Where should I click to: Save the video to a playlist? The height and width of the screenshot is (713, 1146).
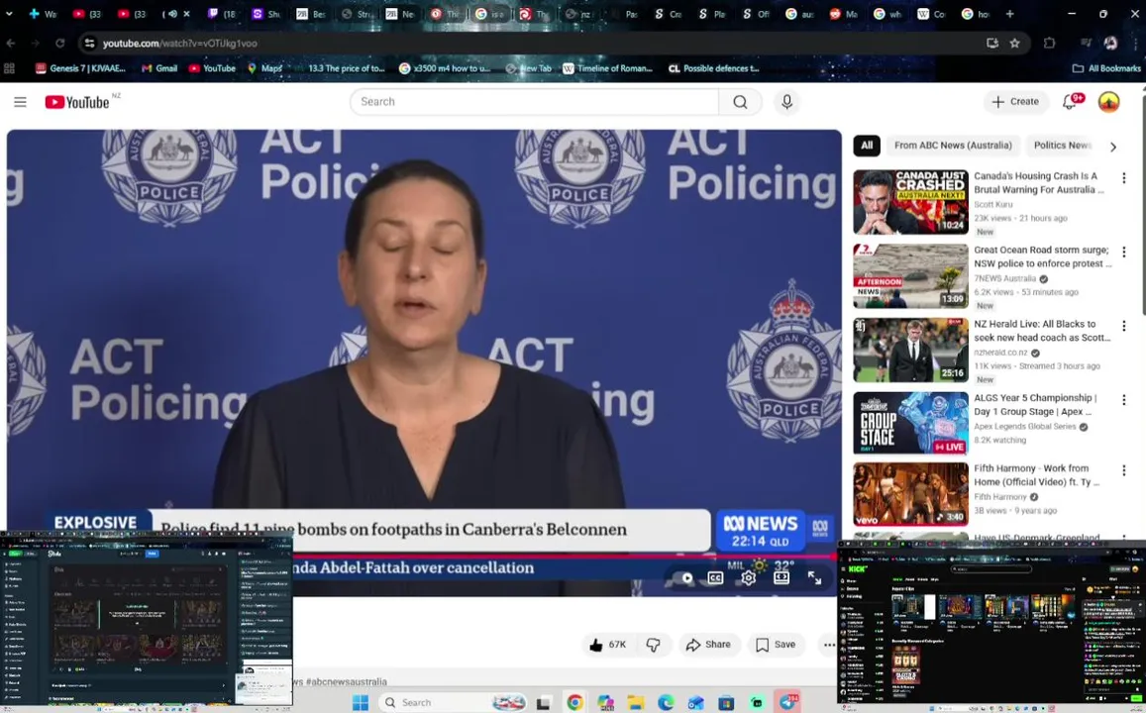776,645
